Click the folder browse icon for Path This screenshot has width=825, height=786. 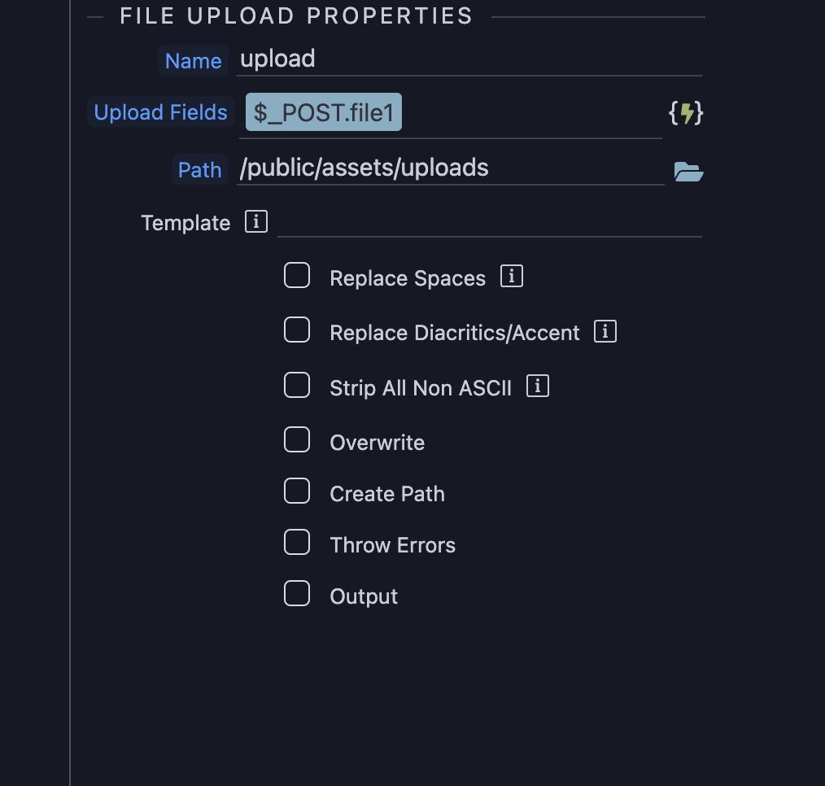pyautogui.click(x=688, y=171)
